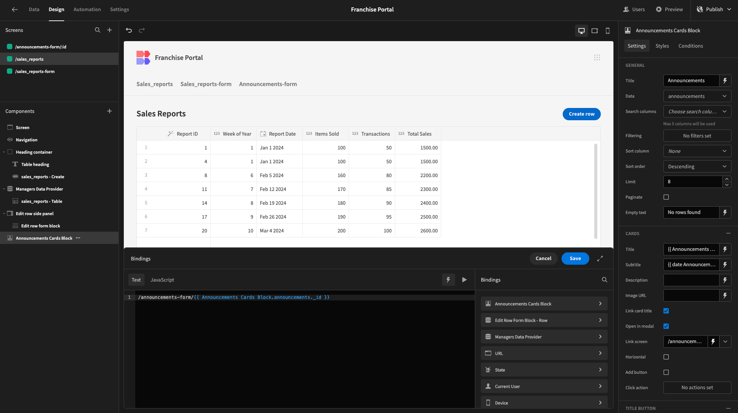Viewport: 738px width, 413px height.
Task: Add a new component with plus icon
Action: tap(110, 111)
